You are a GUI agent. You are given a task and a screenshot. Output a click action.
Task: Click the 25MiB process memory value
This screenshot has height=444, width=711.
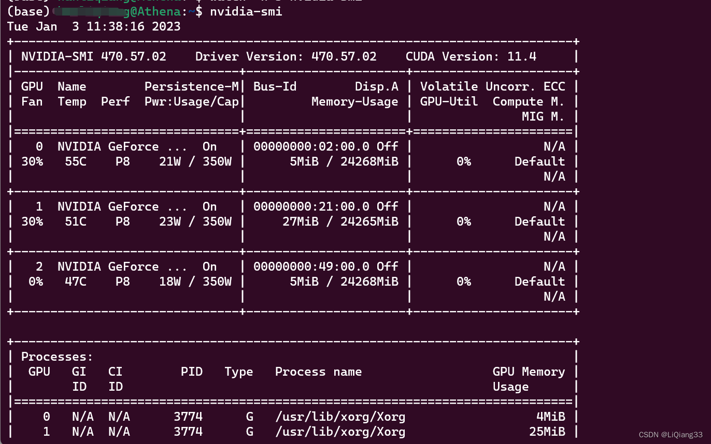[x=547, y=432]
